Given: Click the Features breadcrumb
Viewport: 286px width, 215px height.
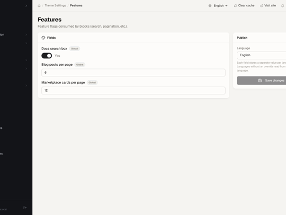Looking at the screenshot, I should point(76,5).
